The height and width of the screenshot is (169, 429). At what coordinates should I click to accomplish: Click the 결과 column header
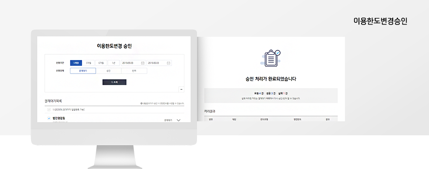(327, 119)
